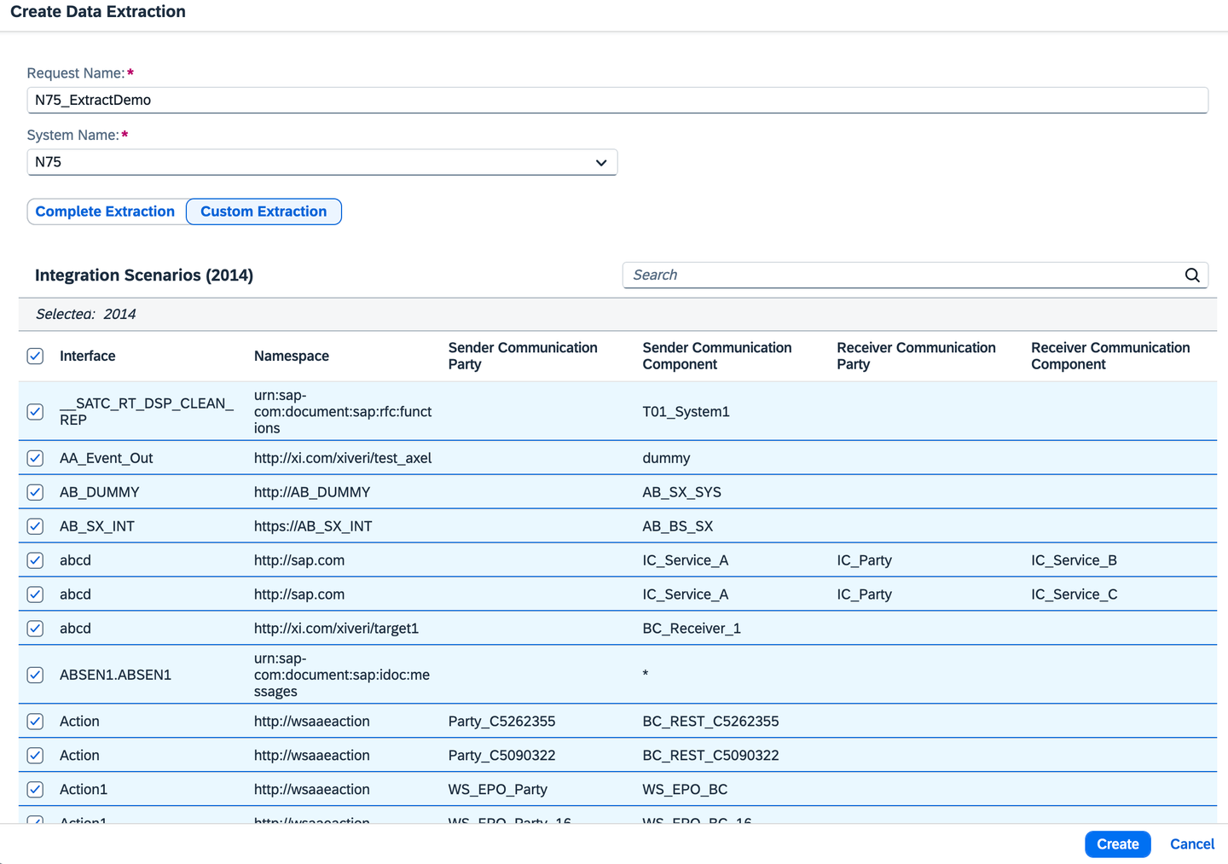This screenshot has height=864, width=1228.
Task: Click the urn:sap-com:document:sap:rfc:functions namespace
Action: click(343, 411)
